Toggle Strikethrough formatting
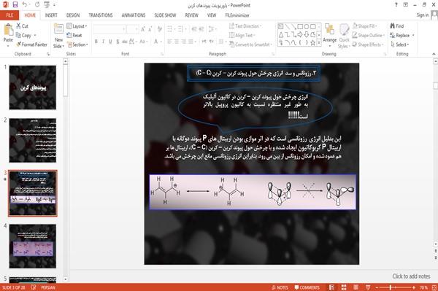Viewport: 438px width, 291px height. pyautogui.click(x=125, y=42)
